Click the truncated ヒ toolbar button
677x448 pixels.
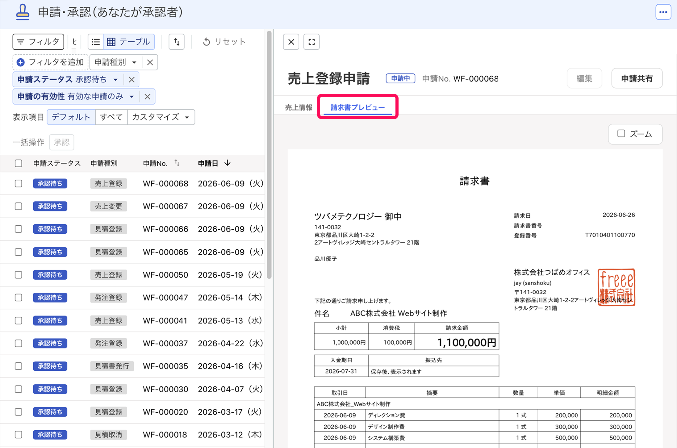[74, 42]
